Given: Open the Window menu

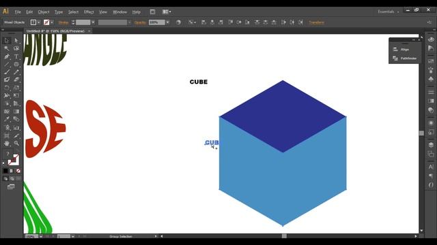Looking at the screenshot, I should tap(120, 12).
